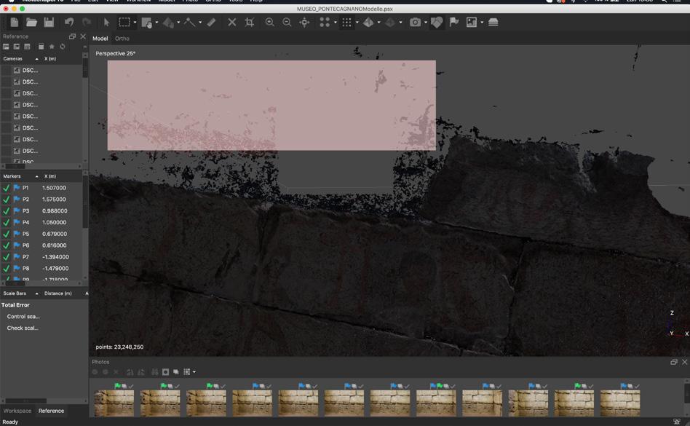Display the tiled model view
Image resolution: width=690 pixels, height=426 pixels.
point(390,23)
